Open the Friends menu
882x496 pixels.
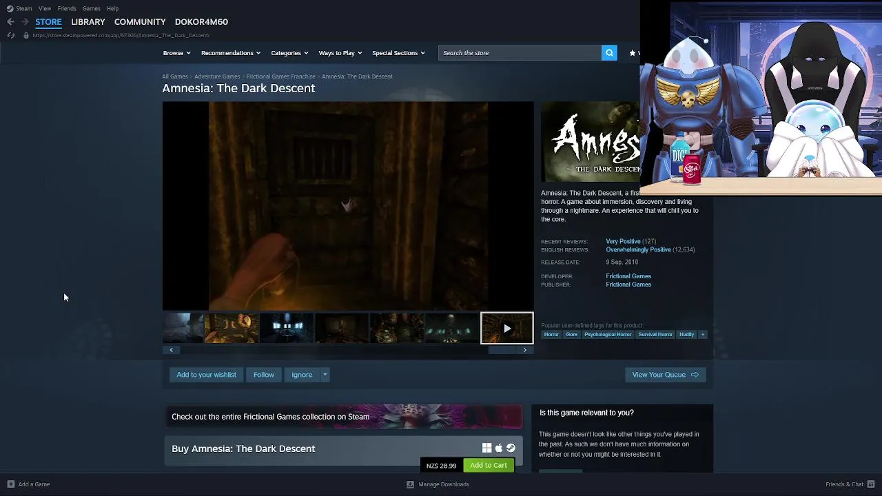click(x=67, y=8)
